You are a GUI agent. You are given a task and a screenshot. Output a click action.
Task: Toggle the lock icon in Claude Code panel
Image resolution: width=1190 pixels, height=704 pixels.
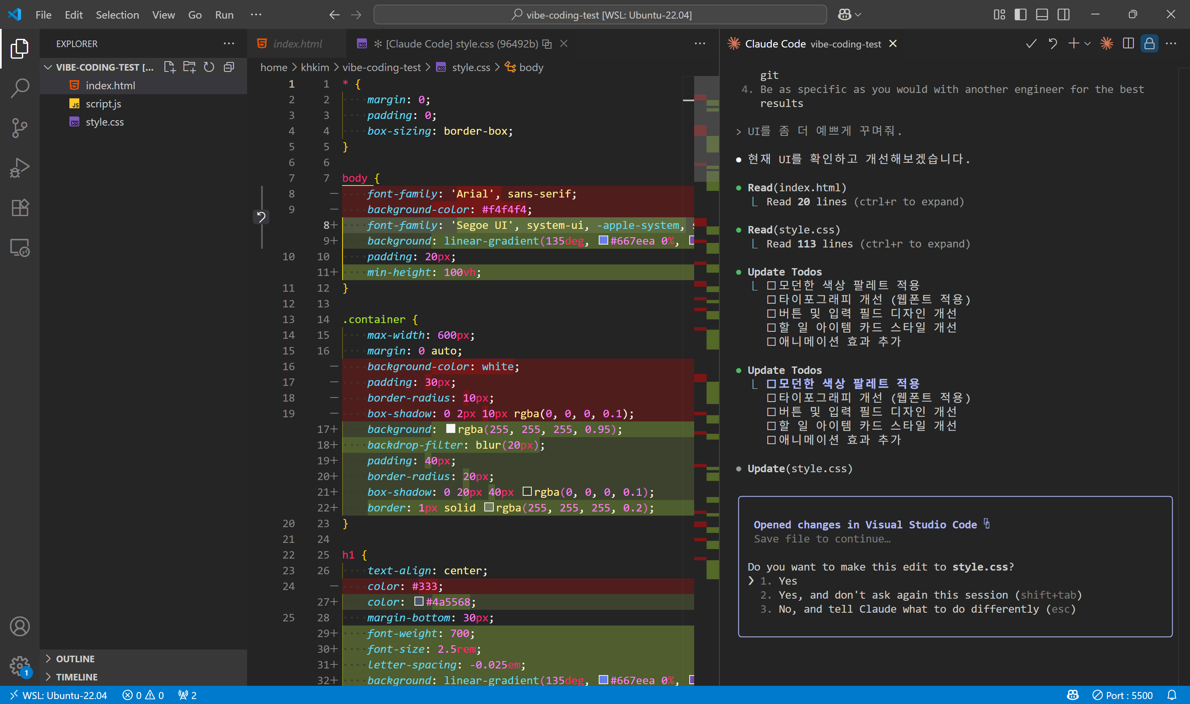[1149, 44]
